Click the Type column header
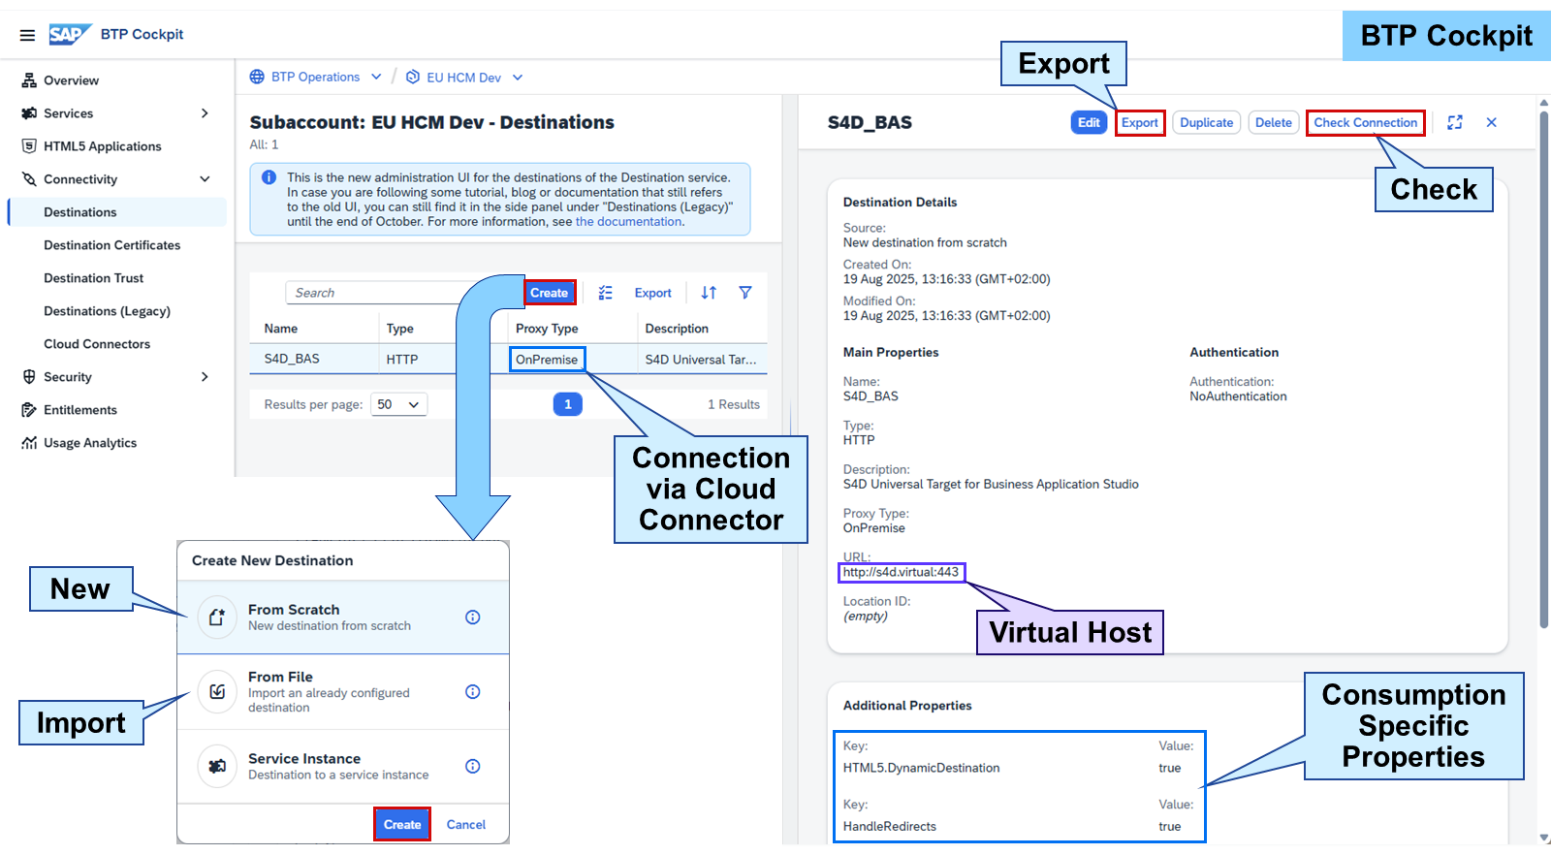Viewport: 1551px width, 855px height. 400,329
